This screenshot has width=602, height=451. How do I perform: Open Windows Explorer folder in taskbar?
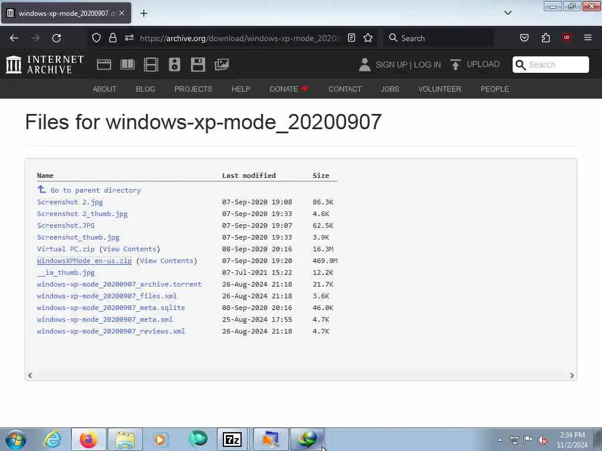click(x=125, y=439)
